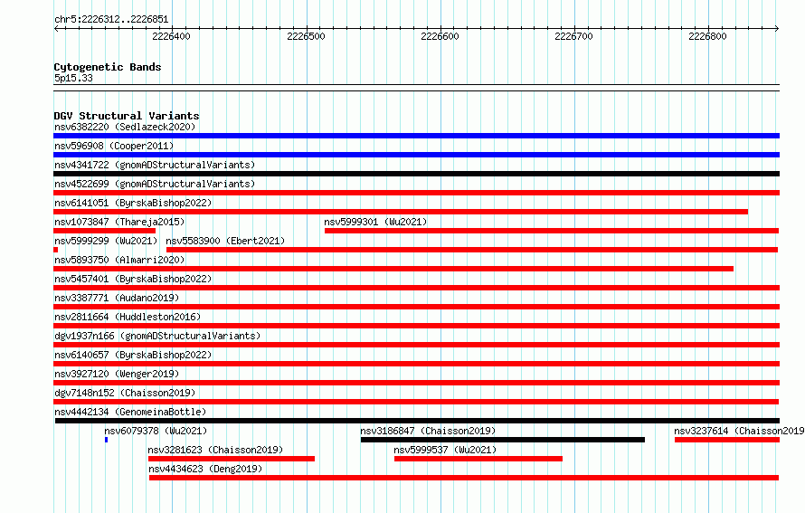
Task: Open the nsv6141051 (ByrskaBishop2022) label
Action: [x=133, y=203]
